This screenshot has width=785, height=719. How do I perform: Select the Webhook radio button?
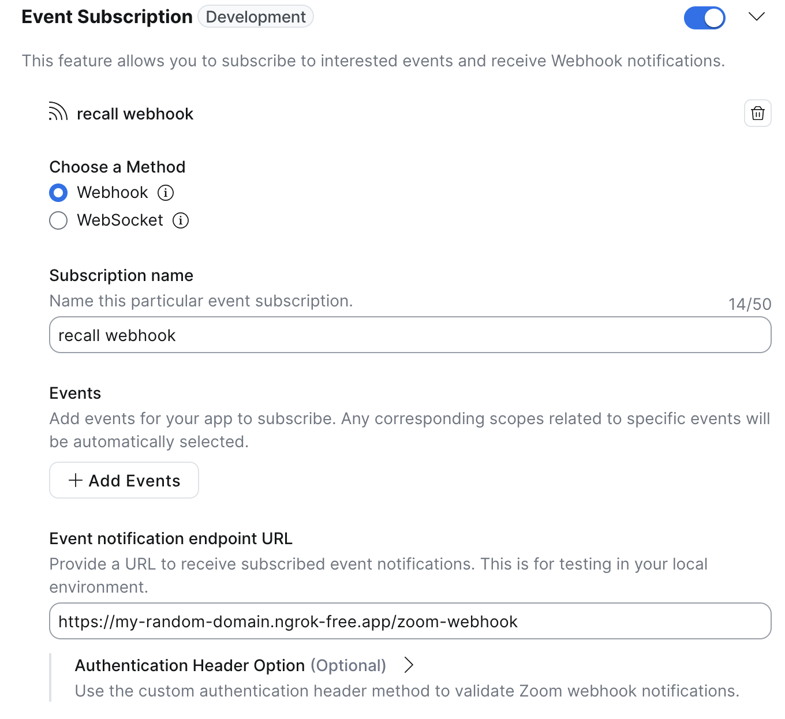(58, 193)
